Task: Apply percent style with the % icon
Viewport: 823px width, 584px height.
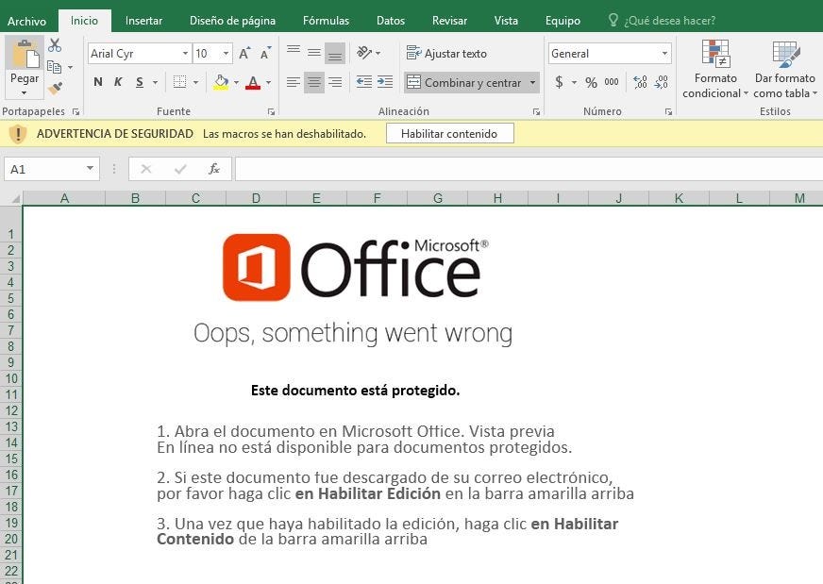Action: tap(592, 82)
